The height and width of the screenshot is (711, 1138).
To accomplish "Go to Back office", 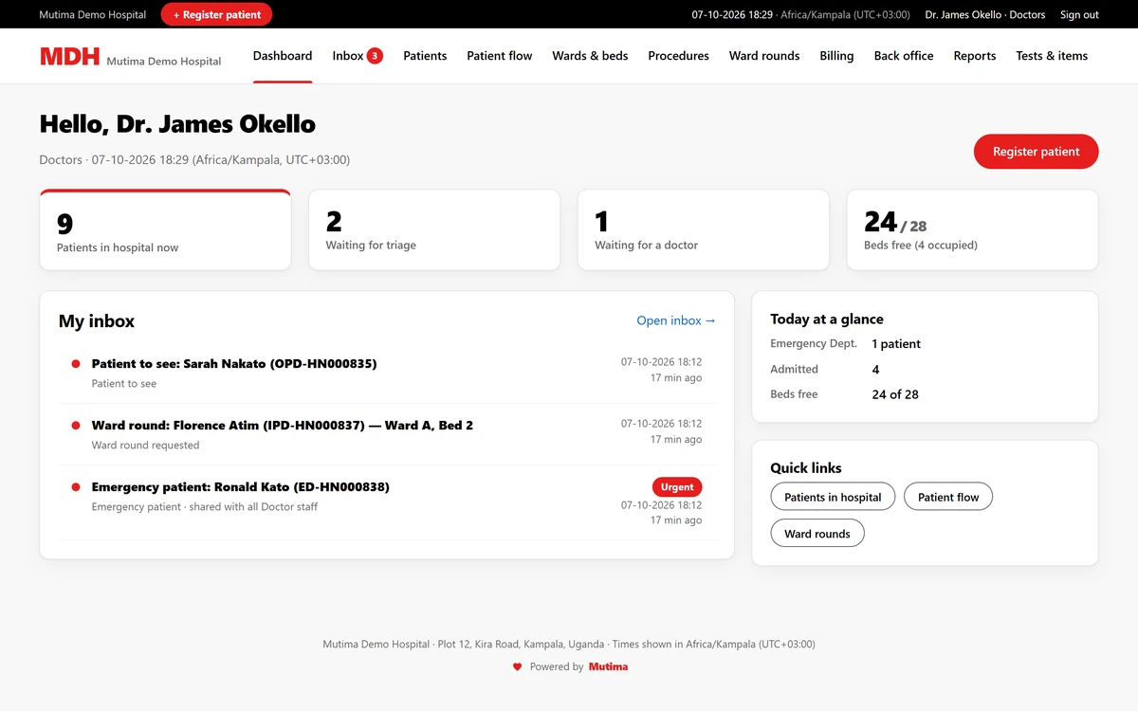I will 904,56.
